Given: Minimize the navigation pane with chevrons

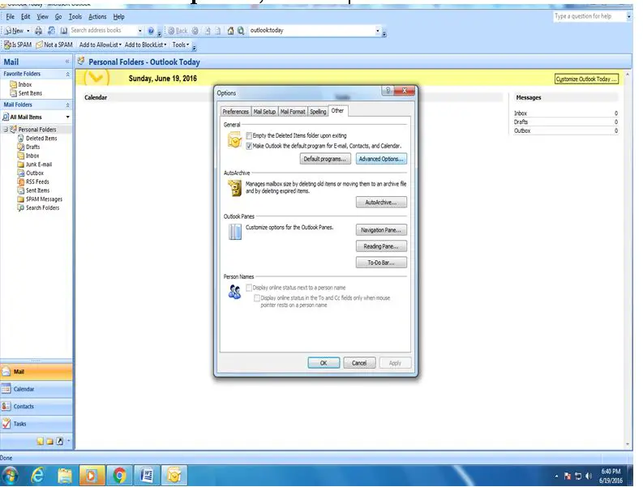Looking at the screenshot, I should click(x=67, y=62).
